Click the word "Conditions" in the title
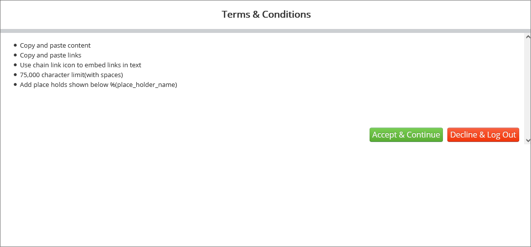This screenshot has height=247, width=531. 286,14
